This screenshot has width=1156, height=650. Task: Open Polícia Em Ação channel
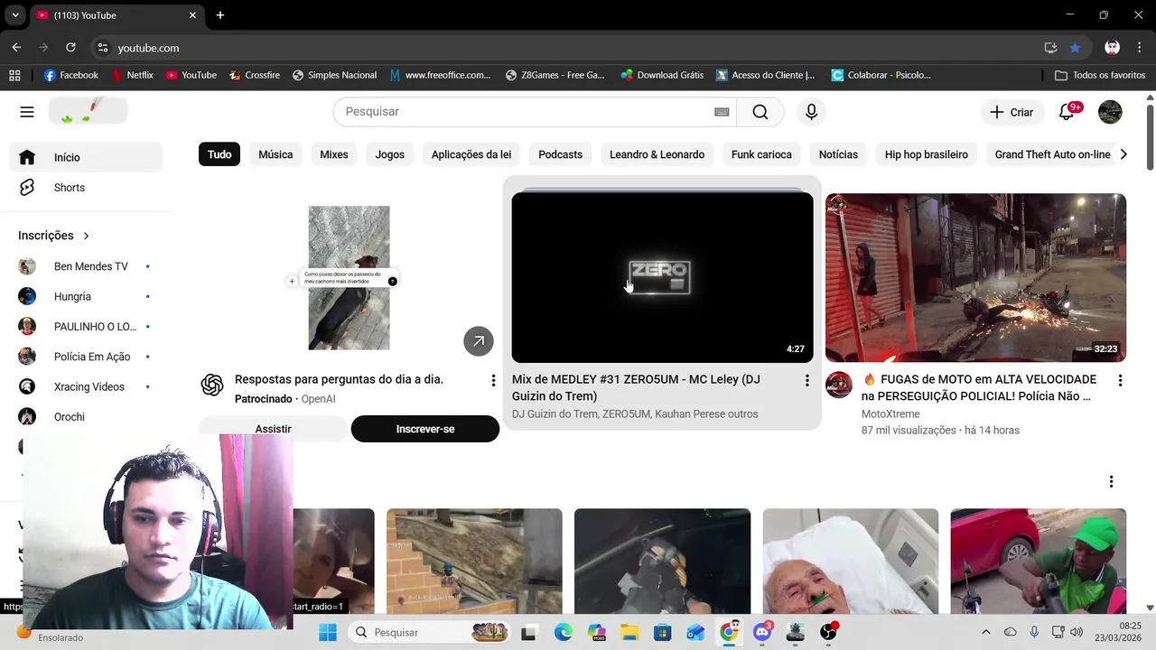[x=86, y=357]
